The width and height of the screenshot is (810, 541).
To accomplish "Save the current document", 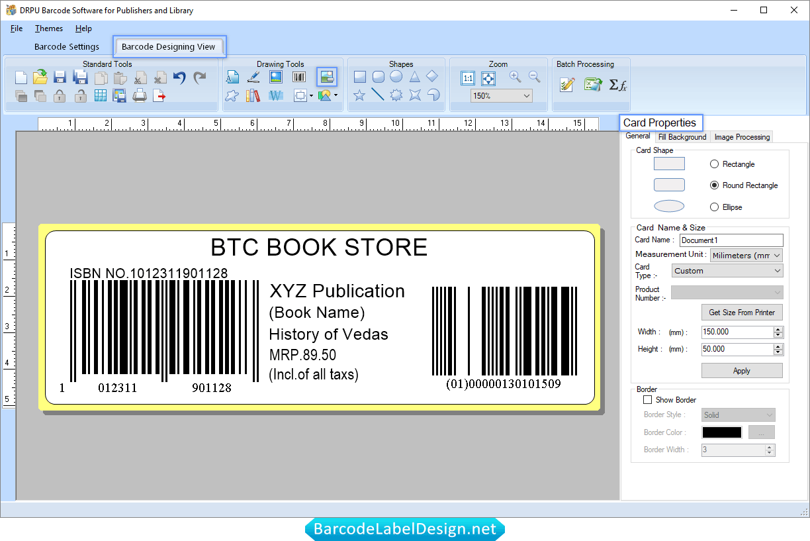I will (60, 77).
